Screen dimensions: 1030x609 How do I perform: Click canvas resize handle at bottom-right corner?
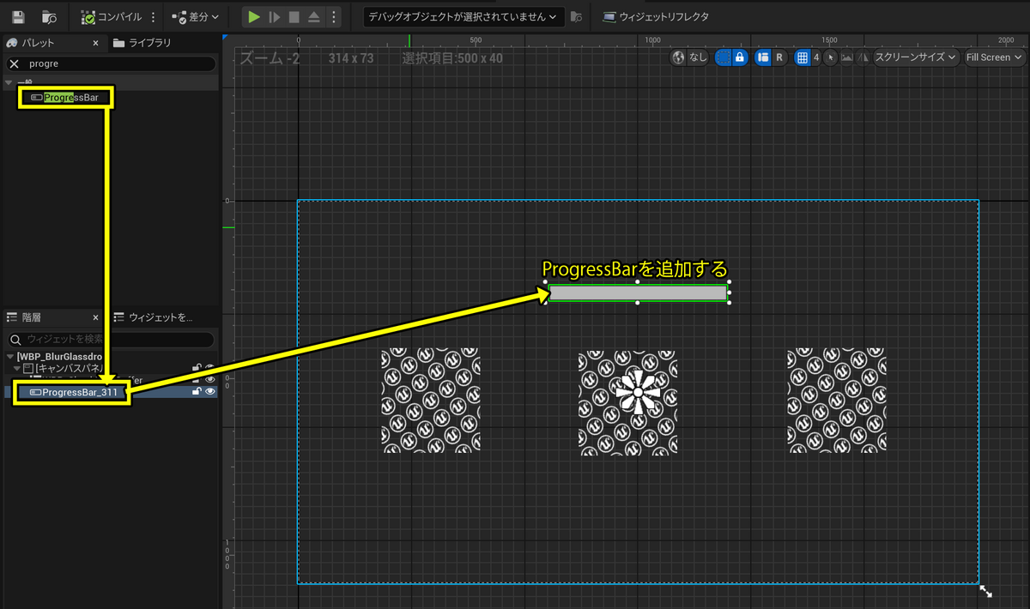pyautogui.click(x=985, y=591)
